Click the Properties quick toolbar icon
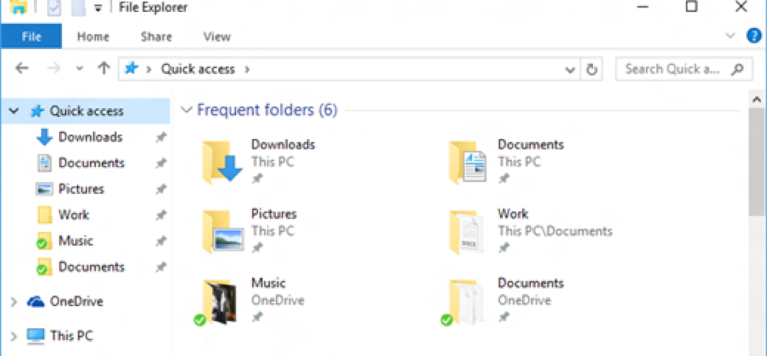This screenshot has height=356, width=767. pyautogui.click(x=54, y=8)
